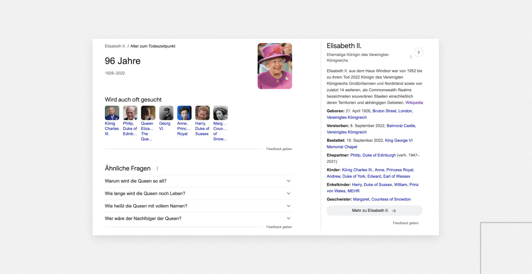Click the arrow icon in Mehr zu Elisabeth II.
This screenshot has width=532, height=274.
394,211
